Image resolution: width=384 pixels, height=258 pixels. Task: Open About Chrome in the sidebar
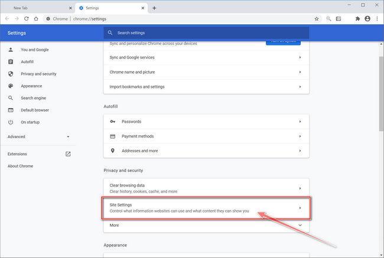[20, 166]
